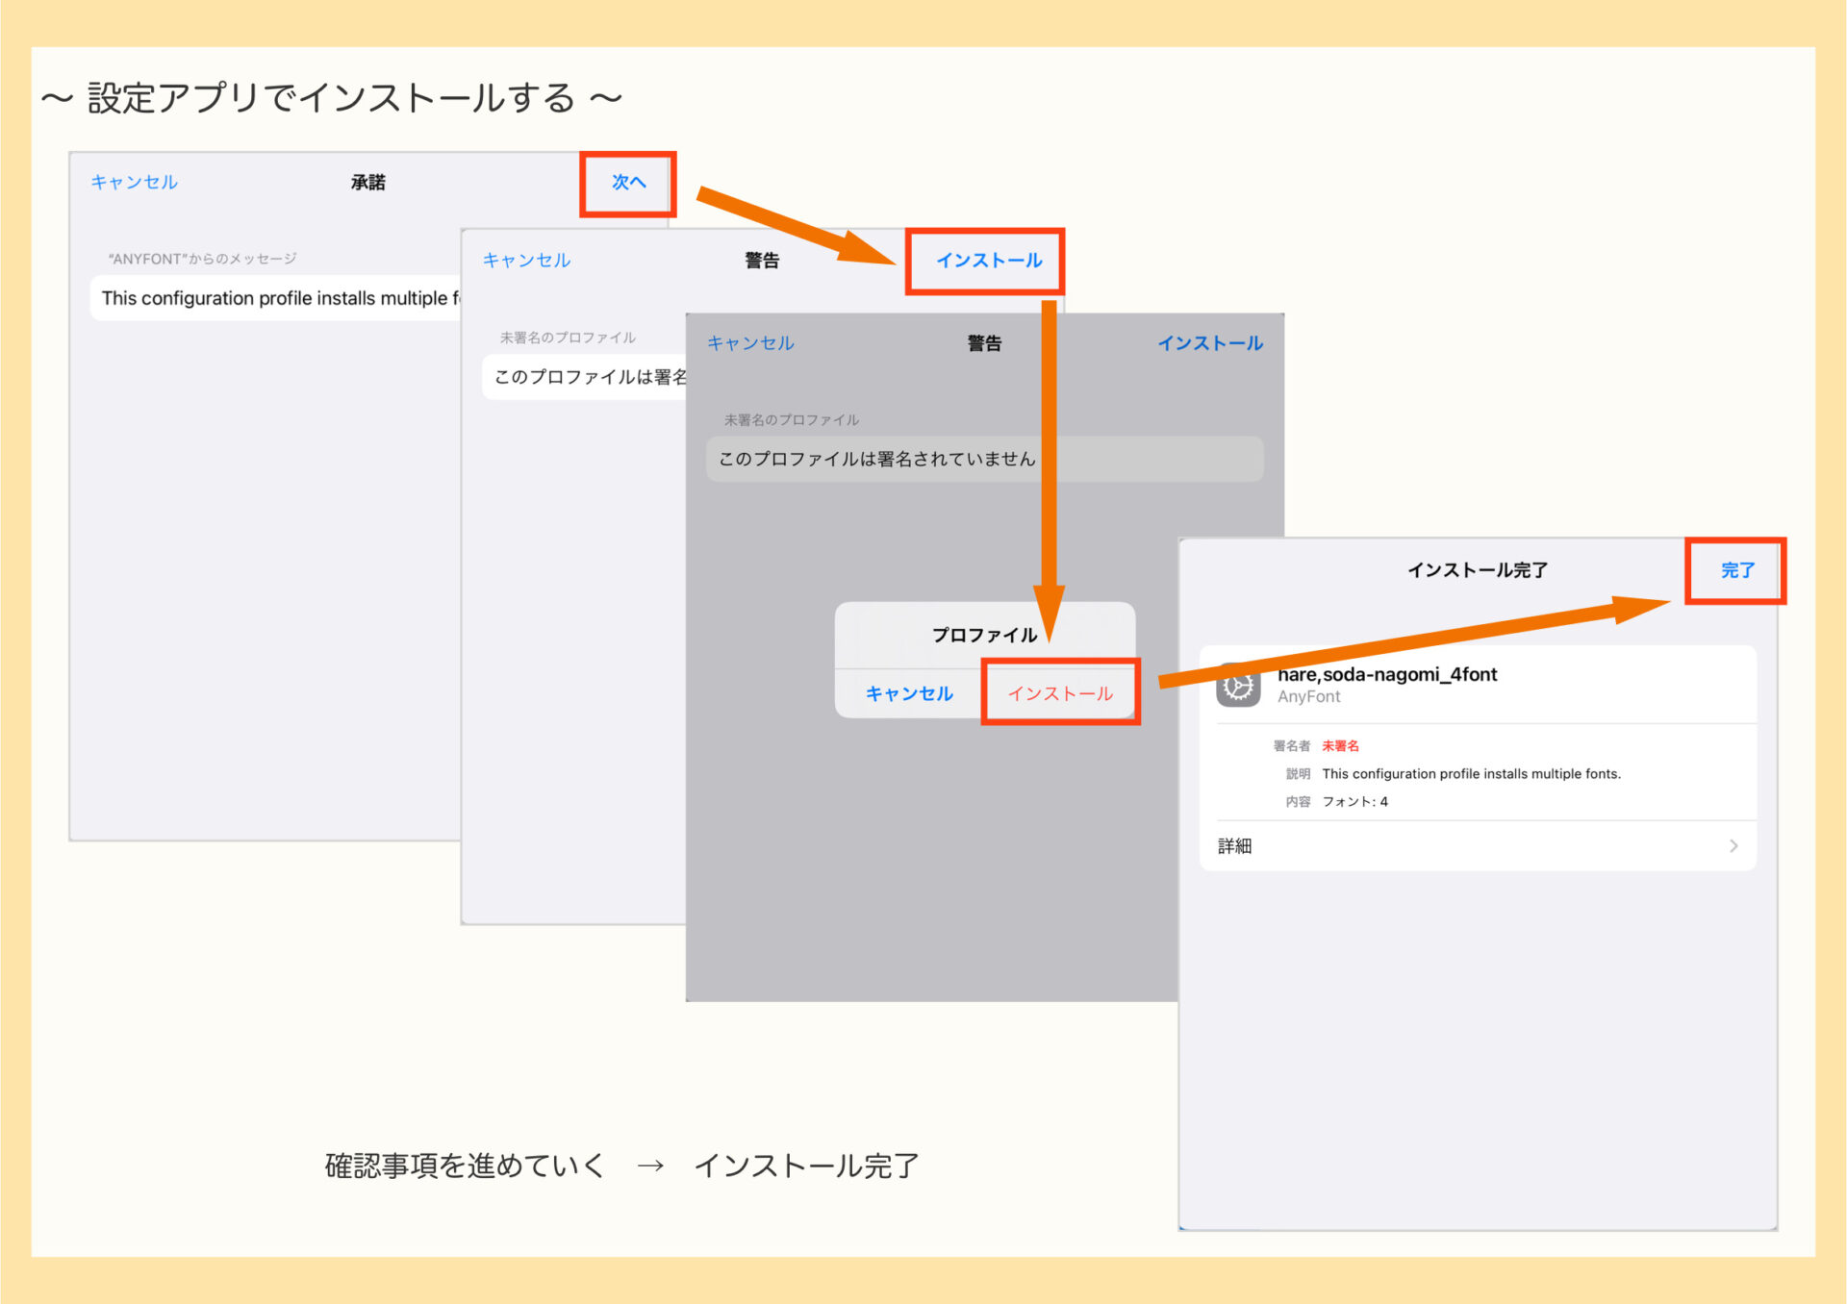Select the hare,soda-nagomi_4font profile name
This screenshot has width=1847, height=1304.
(1387, 674)
